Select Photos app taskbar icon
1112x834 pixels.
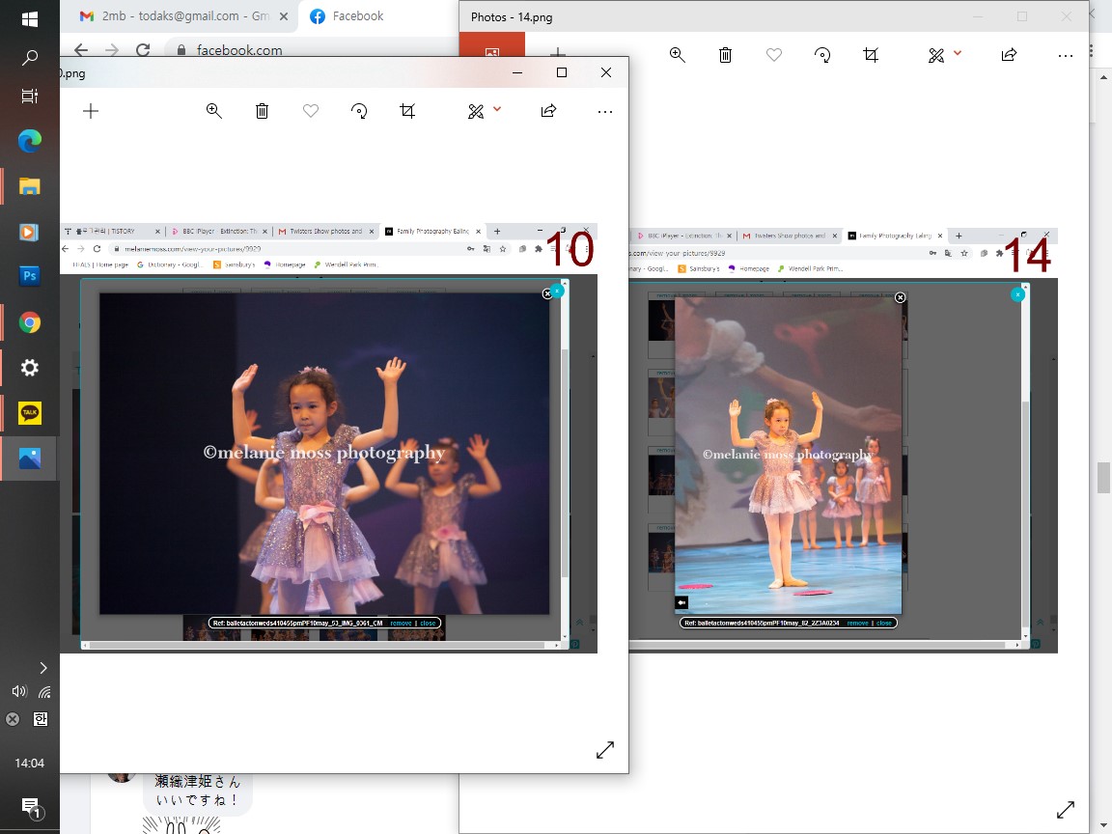pyautogui.click(x=29, y=459)
